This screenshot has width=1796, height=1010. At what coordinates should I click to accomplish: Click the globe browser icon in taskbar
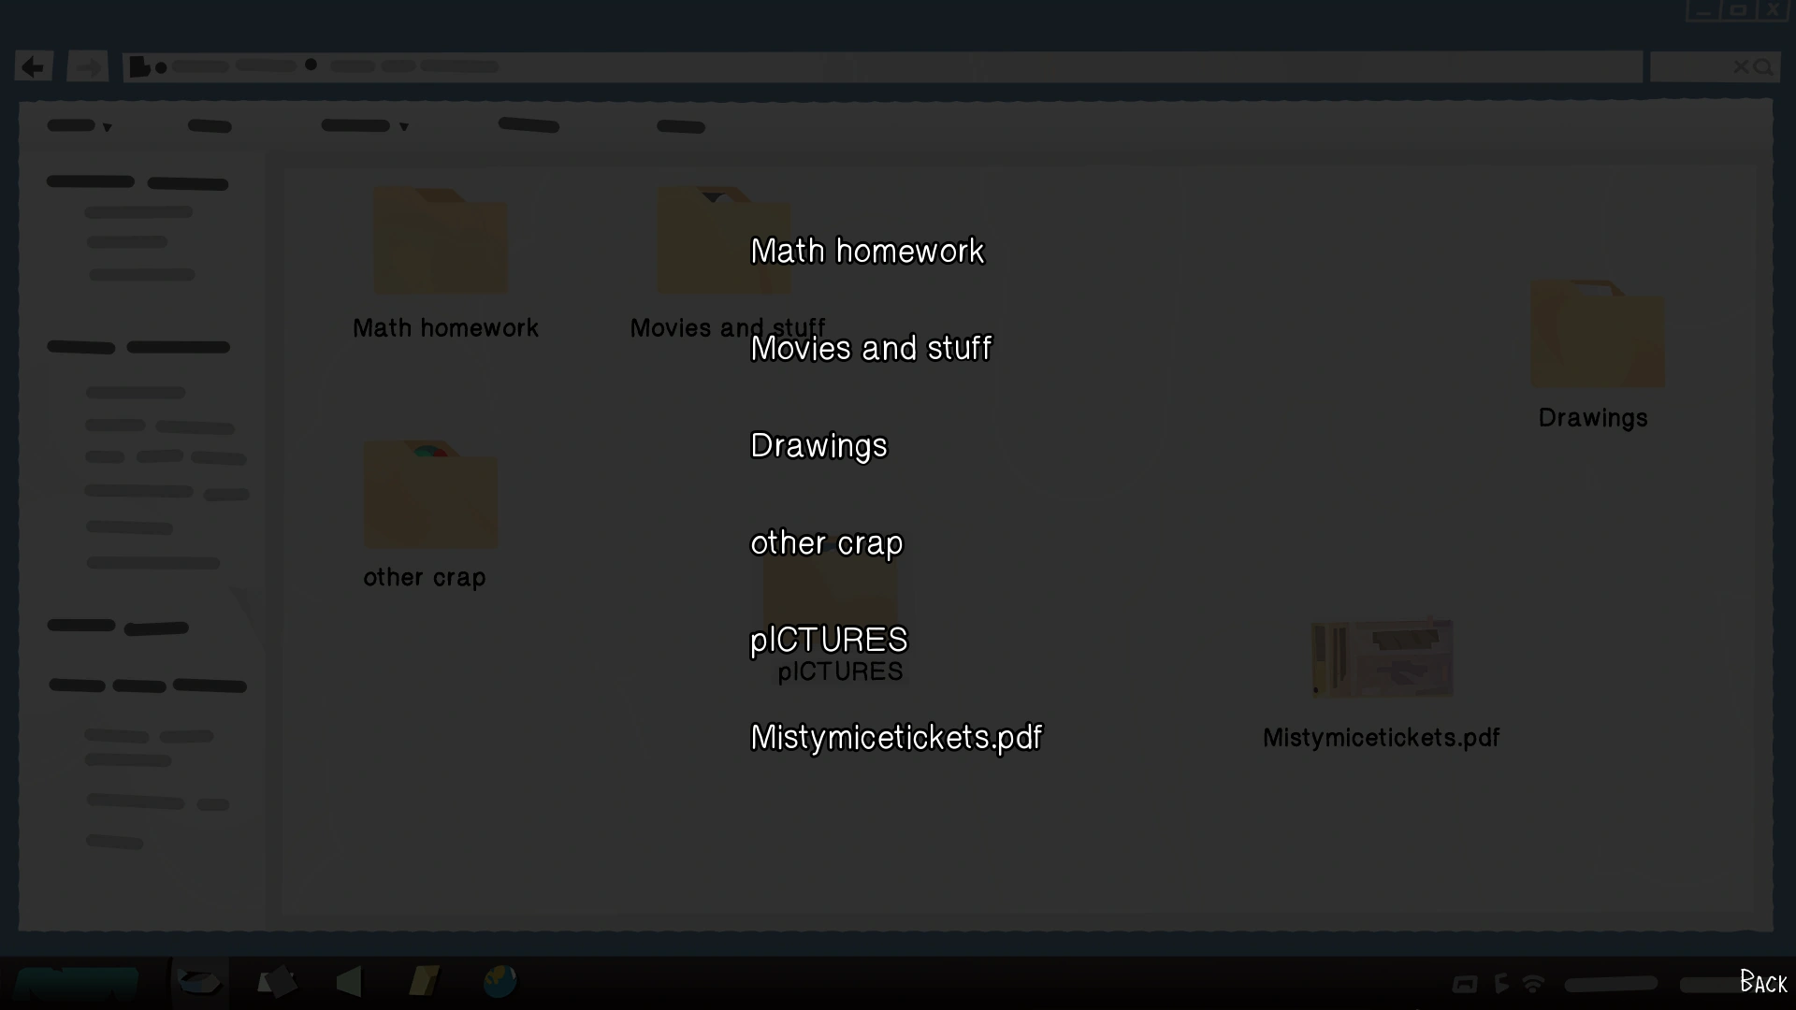pos(500,981)
